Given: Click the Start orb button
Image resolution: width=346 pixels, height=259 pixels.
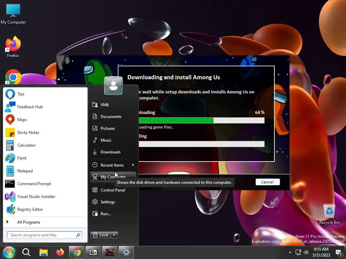Looking at the screenshot, I should (x=9, y=252).
